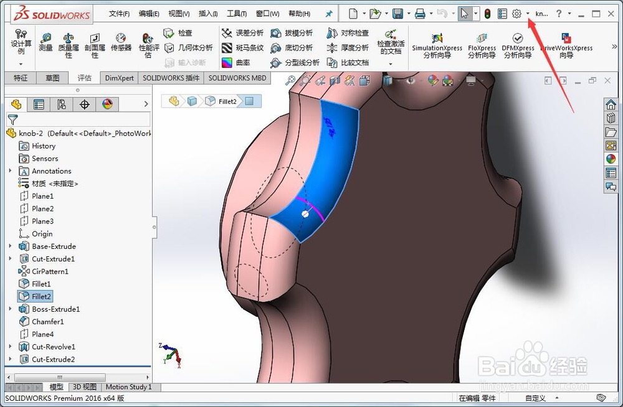Expand the Annotations tree node
The height and width of the screenshot is (407, 623).
point(11,171)
